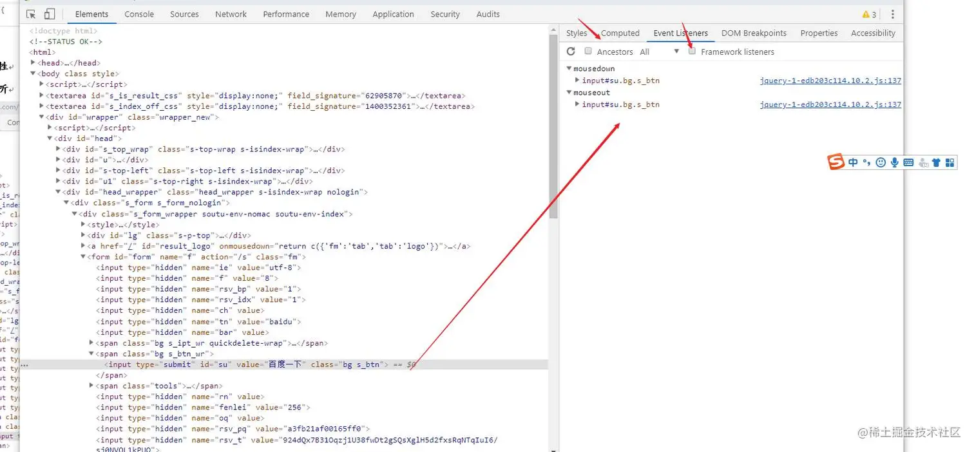Select the <!--STATUS OK--> comment row

pos(66,42)
